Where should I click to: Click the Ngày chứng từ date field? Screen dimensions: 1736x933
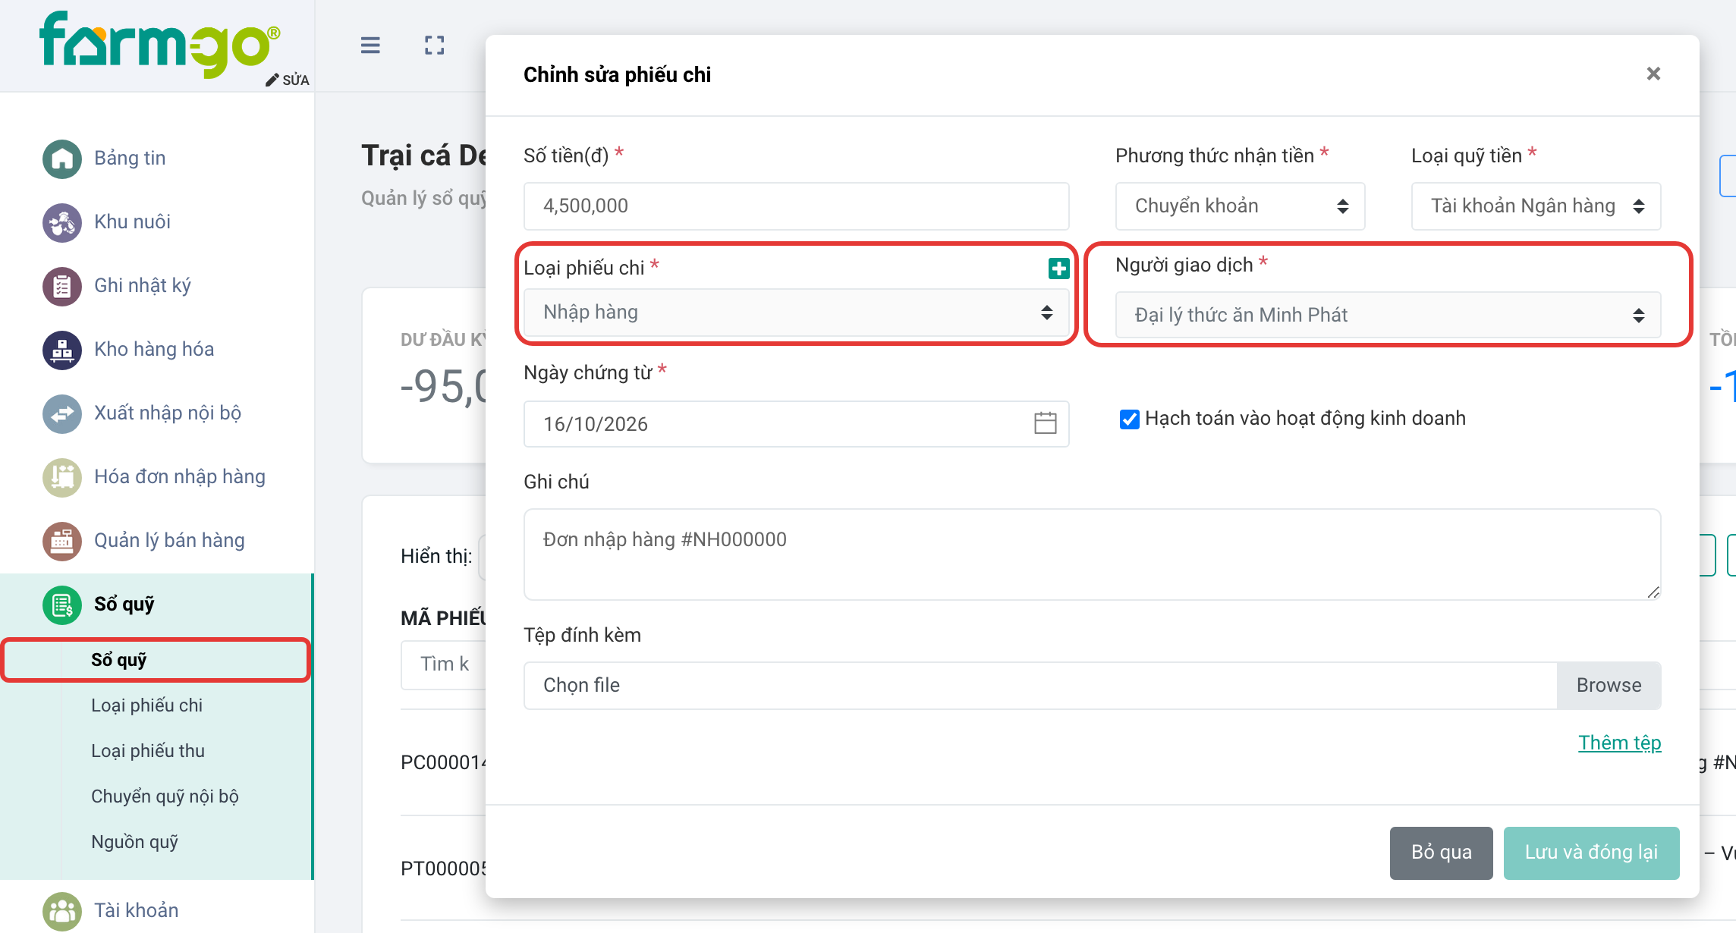(797, 424)
